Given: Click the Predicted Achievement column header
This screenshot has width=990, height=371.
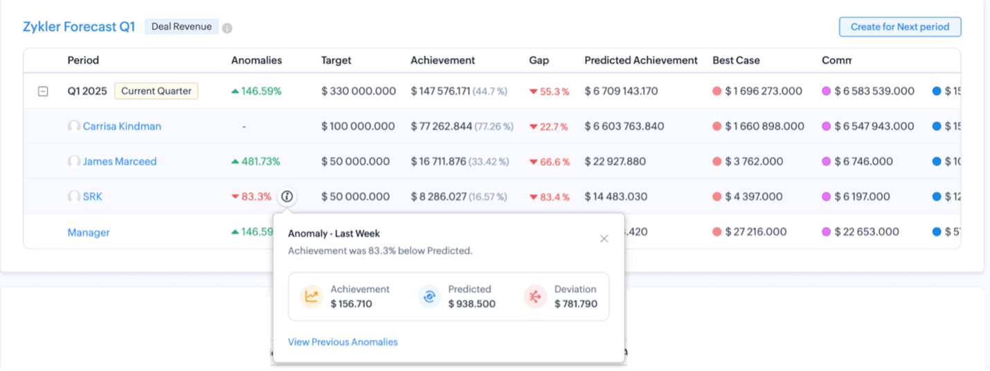Looking at the screenshot, I should tap(640, 60).
